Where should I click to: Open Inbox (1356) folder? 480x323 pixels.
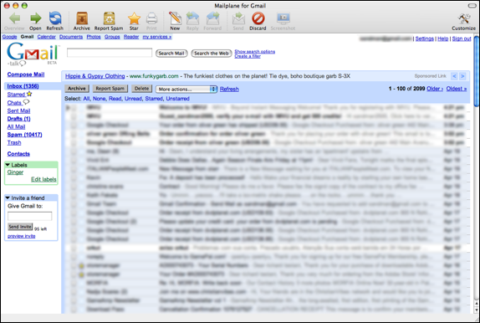[23, 86]
